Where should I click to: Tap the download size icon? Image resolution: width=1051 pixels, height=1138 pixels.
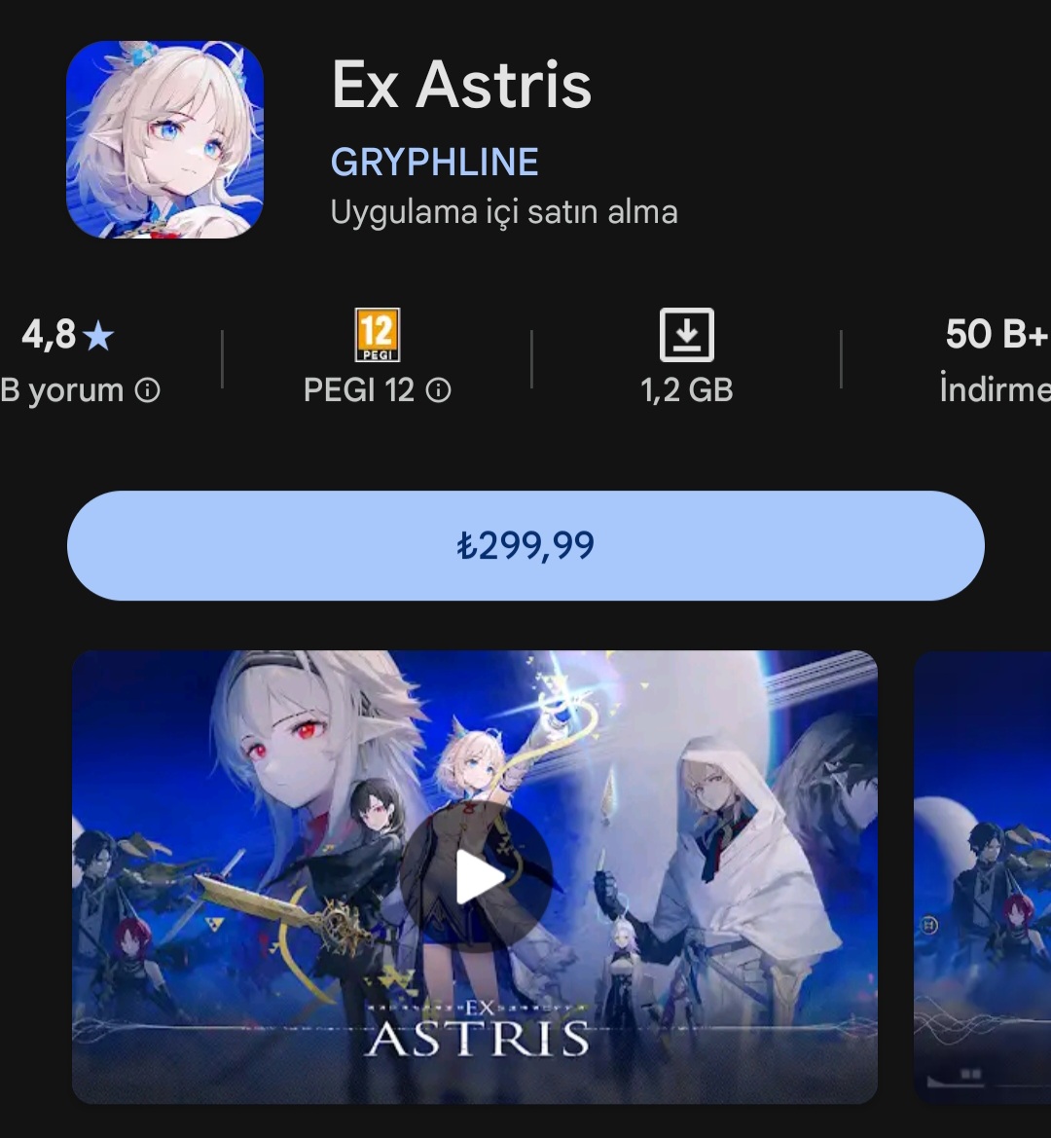[687, 335]
